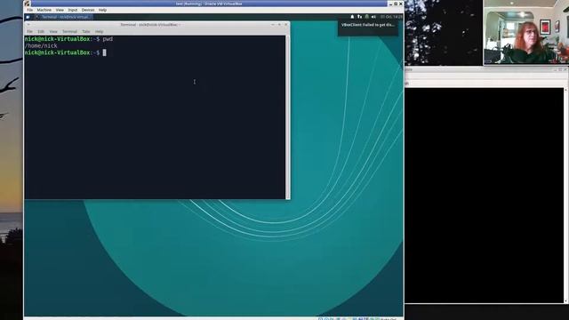Close the Terminal window
The image size is (569, 320).
tap(286, 25)
